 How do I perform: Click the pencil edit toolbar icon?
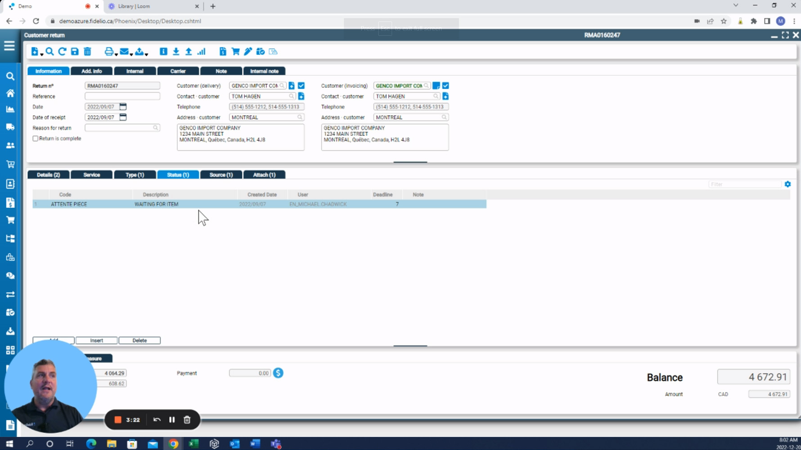pyautogui.click(x=248, y=51)
